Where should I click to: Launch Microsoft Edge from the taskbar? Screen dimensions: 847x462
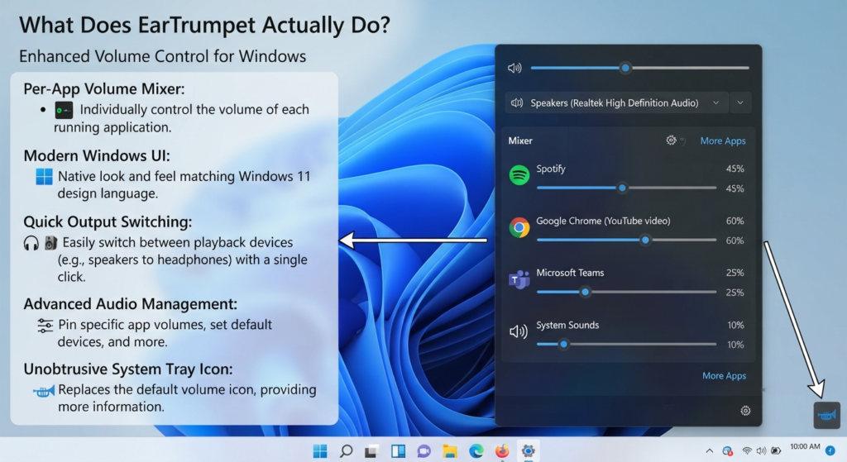pos(476,450)
